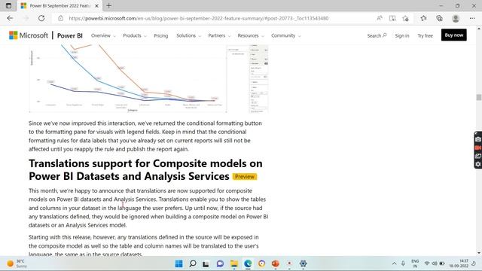Expand the Partners menu

coord(219,35)
